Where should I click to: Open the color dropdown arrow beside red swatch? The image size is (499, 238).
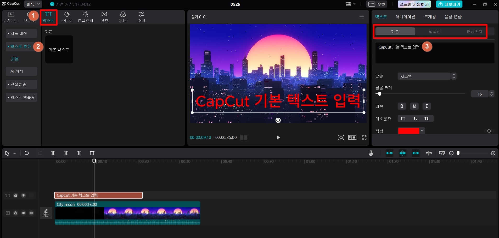pyautogui.click(x=422, y=131)
